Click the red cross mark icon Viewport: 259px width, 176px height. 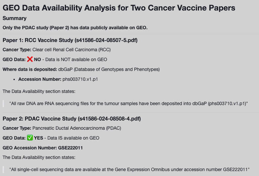(30, 59)
